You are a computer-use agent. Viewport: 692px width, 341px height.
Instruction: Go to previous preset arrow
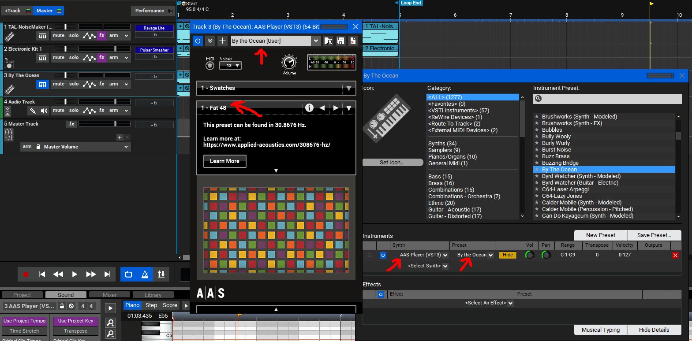pos(322,108)
